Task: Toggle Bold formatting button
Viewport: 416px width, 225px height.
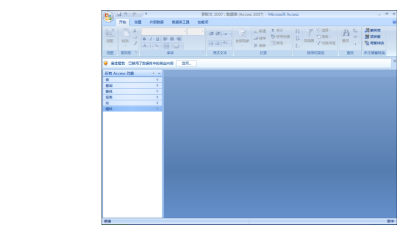Action: (x=145, y=39)
